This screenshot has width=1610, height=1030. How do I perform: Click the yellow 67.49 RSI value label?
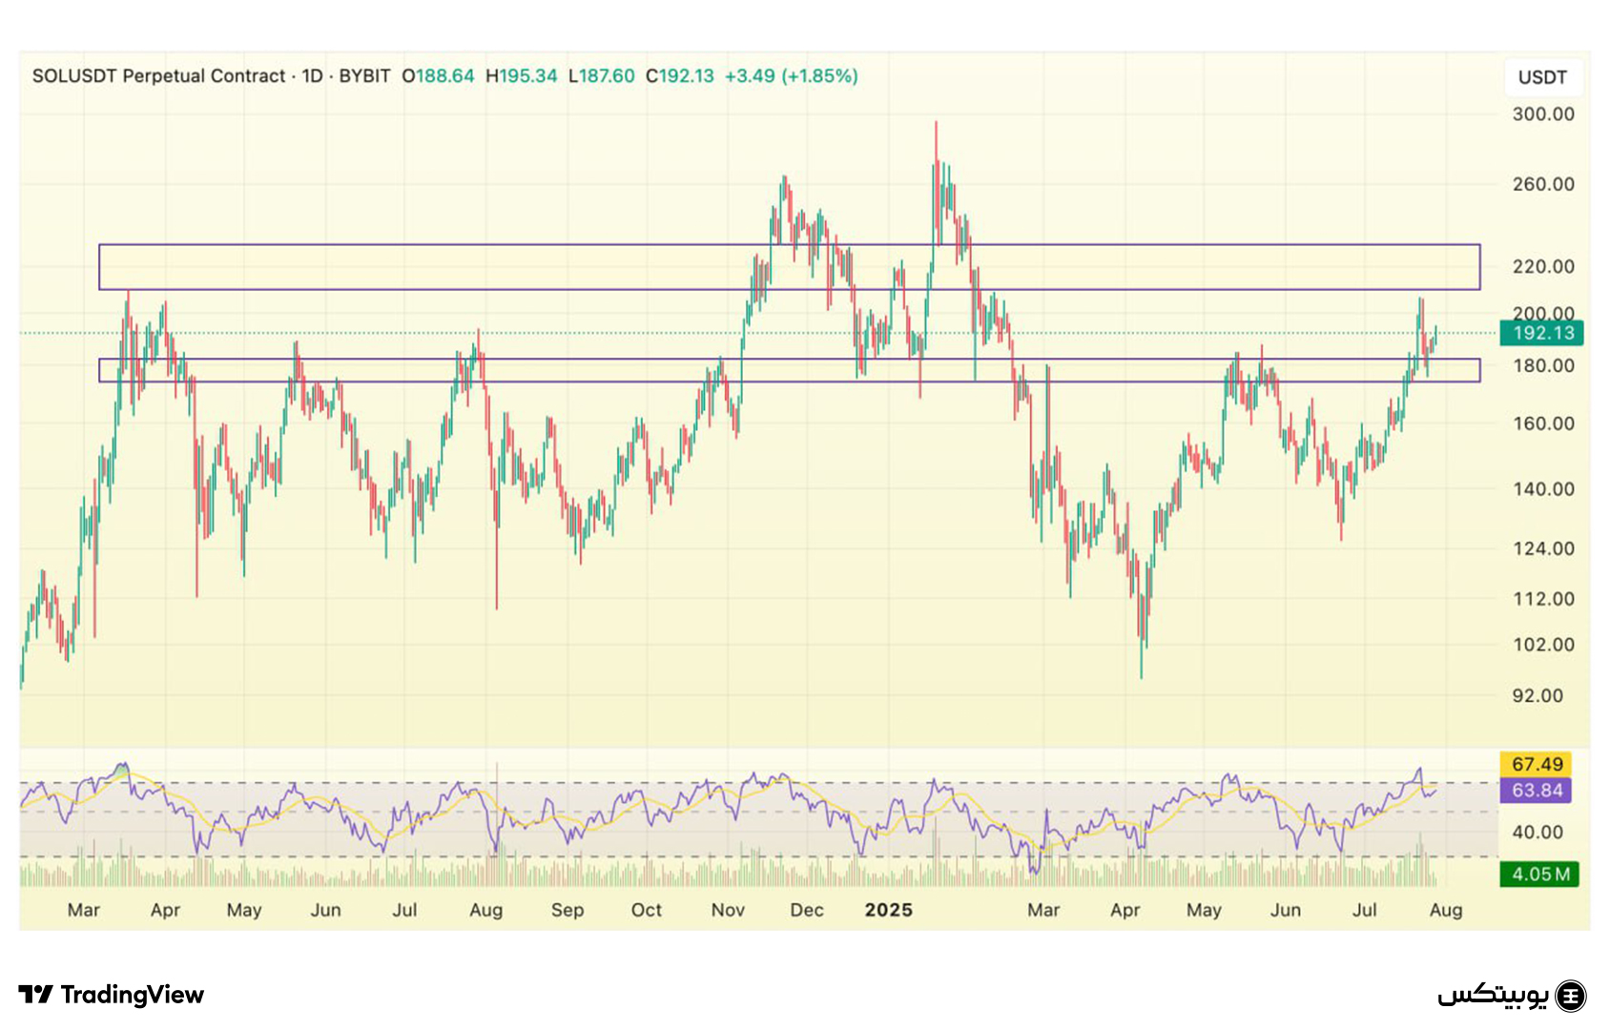[1536, 764]
